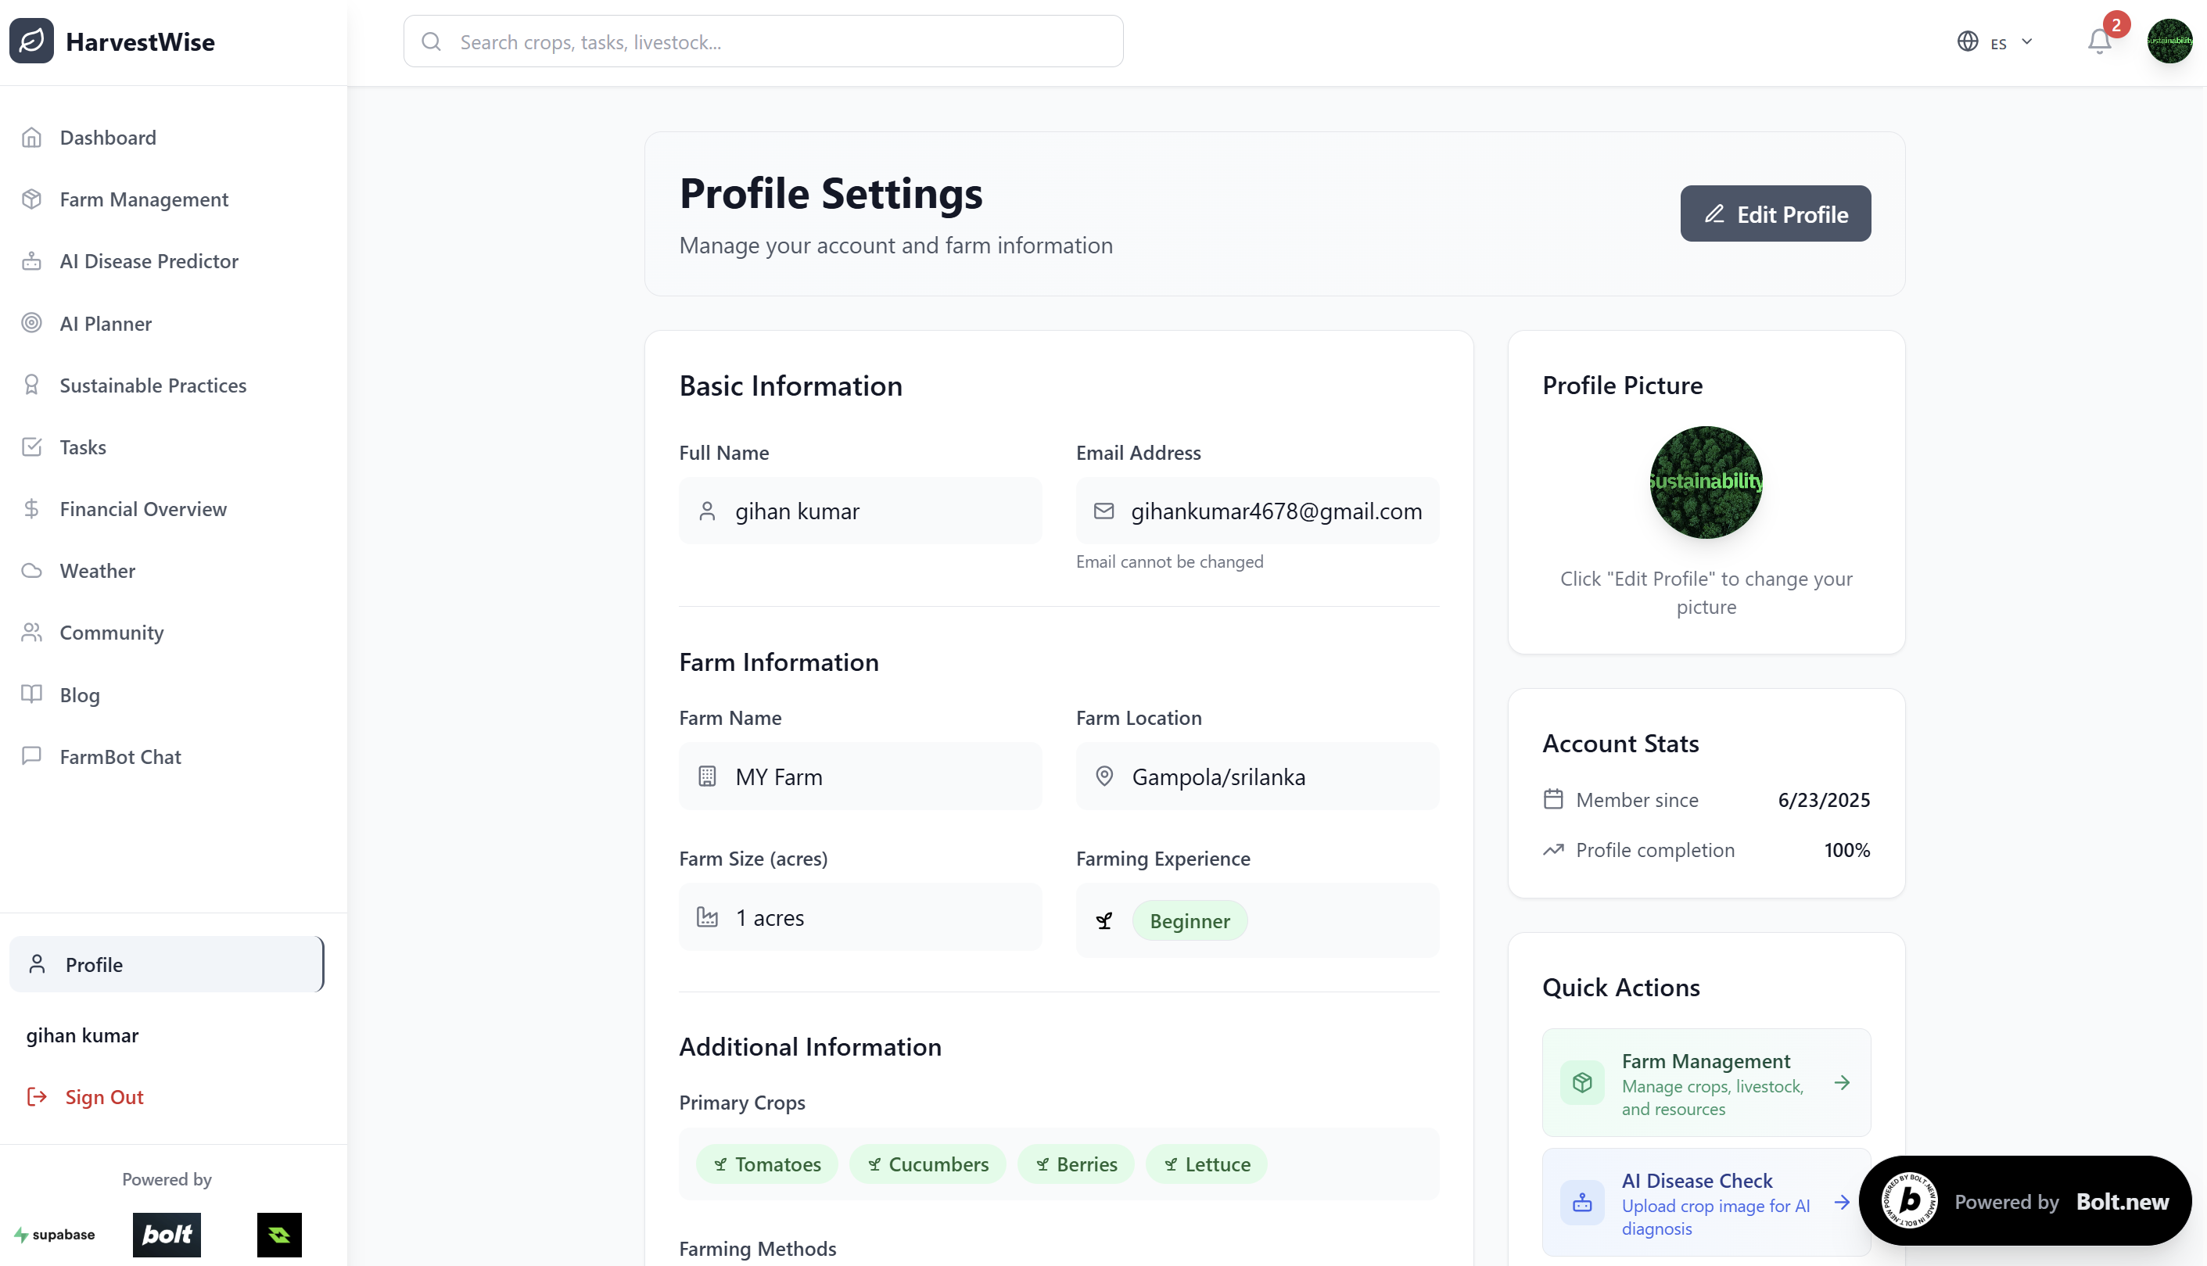Click the Edit Profile button

[x=1775, y=213]
